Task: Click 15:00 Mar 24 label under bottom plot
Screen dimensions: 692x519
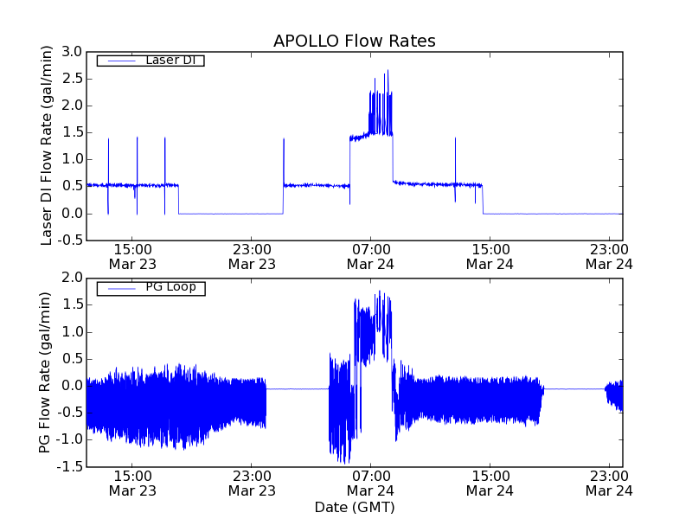Action: click(x=490, y=484)
